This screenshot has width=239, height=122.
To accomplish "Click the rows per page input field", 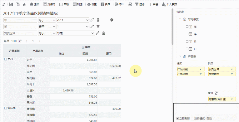I will [x=14, y=41].
